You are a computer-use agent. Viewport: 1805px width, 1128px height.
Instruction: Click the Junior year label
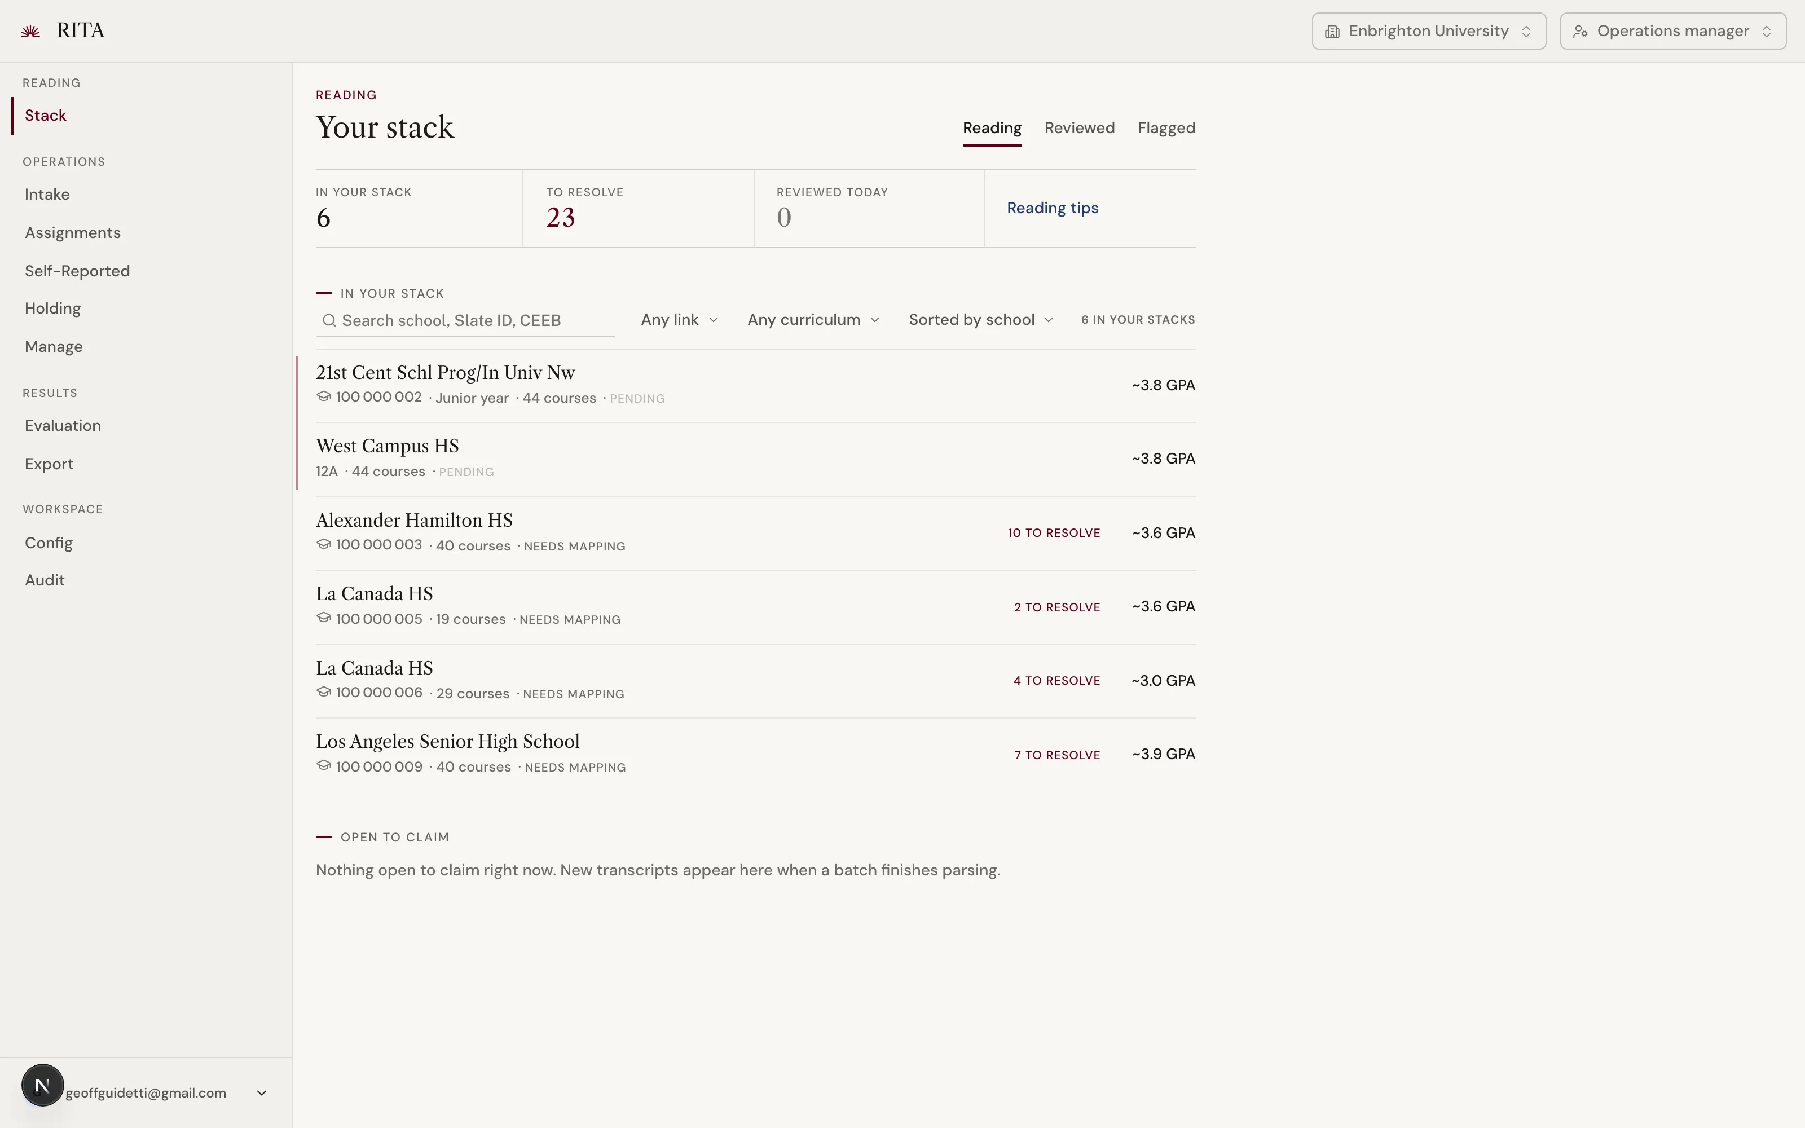[x=472, y=398]
